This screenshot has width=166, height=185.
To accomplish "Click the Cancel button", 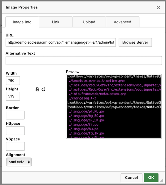I will click(131, 178).
